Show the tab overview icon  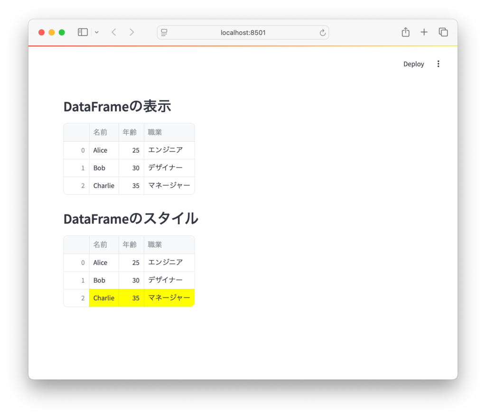click(x=443, y=32)
